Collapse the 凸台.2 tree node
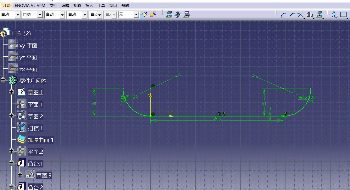This screenshot has height=190, width=350. click(x=11, y=187)
